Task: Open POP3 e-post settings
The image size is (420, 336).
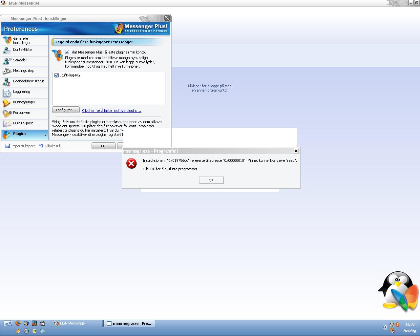Action: (x=25, y=124)
